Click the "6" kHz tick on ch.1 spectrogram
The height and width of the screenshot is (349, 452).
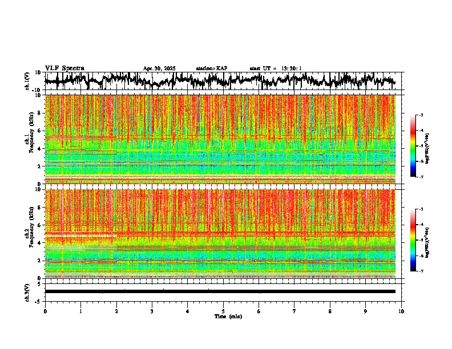click(x=40, y=131)
